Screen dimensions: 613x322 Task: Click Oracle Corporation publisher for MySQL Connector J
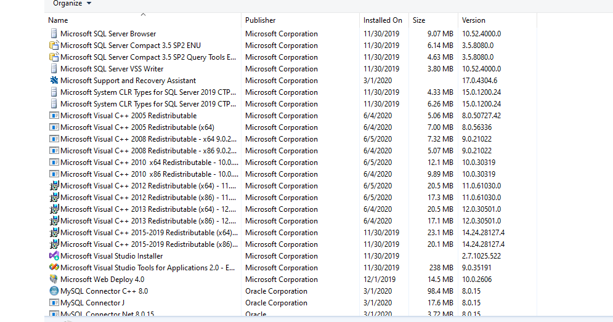coord(277,304)
